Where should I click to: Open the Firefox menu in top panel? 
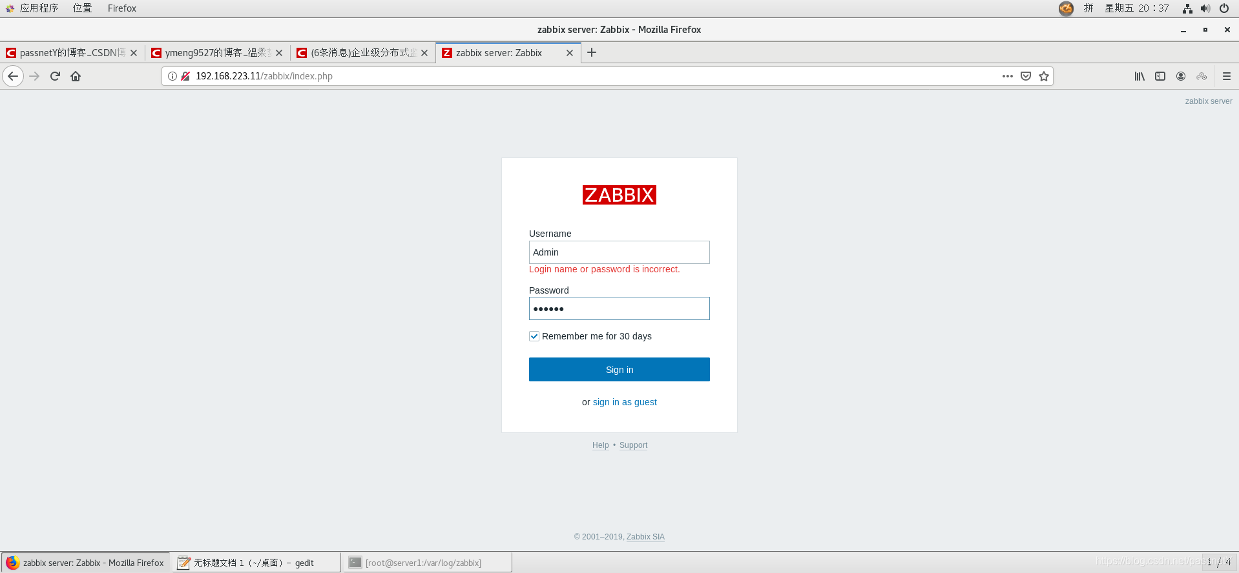(122, 8)
